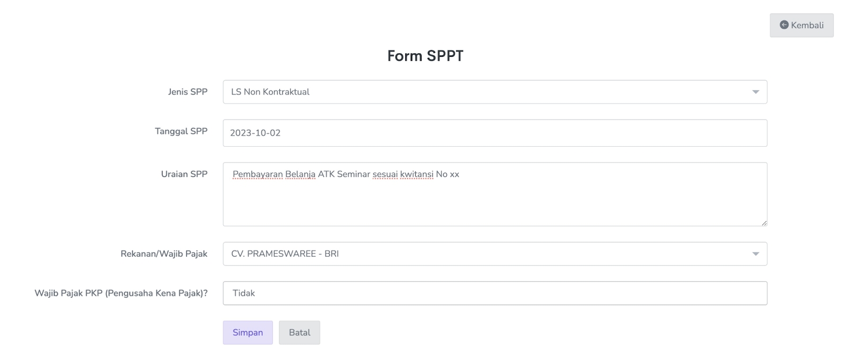Focus the Tanggal SPP date field

pyautogui.click(x=495, y=133)
